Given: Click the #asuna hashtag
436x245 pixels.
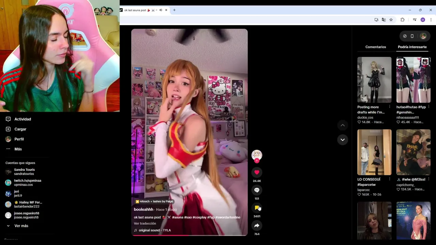Looking at the screenshot, I should point(177,217).
